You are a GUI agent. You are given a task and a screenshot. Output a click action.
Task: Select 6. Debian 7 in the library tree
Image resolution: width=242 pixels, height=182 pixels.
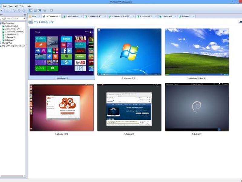tap(10, 40)
